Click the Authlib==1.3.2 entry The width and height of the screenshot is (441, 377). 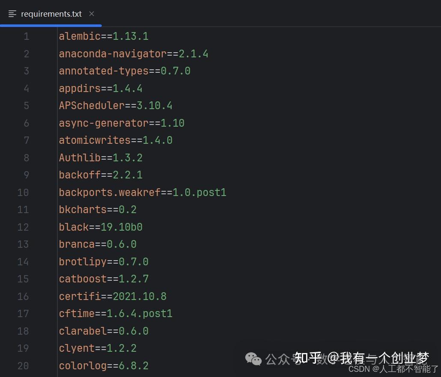pyautogui.click(x=101, y=157)
